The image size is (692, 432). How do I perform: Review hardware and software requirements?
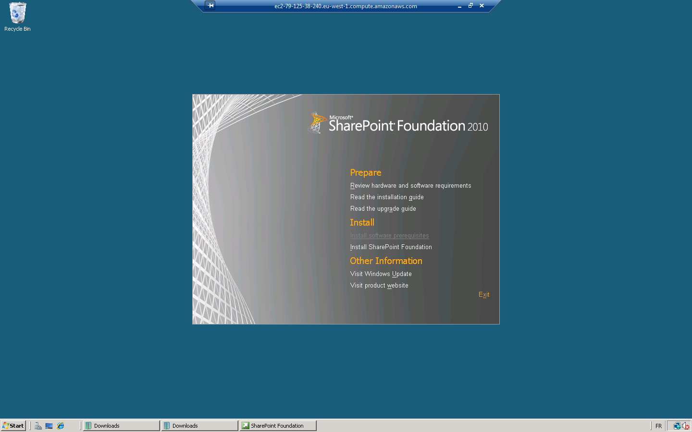tap(410, 186)
